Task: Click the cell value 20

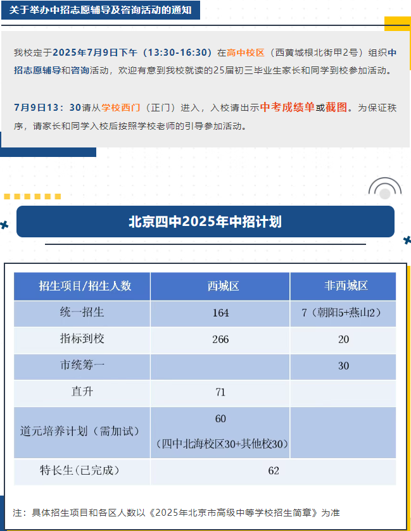Action: click(x=343, y=339)
